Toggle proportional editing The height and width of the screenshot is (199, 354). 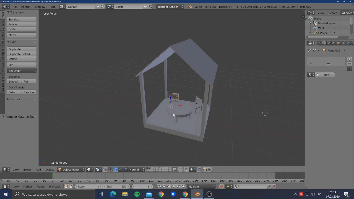point(180,169)
